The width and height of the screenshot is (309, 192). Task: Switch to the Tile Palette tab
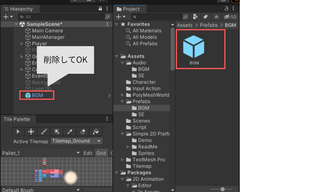tap(17, 119)
